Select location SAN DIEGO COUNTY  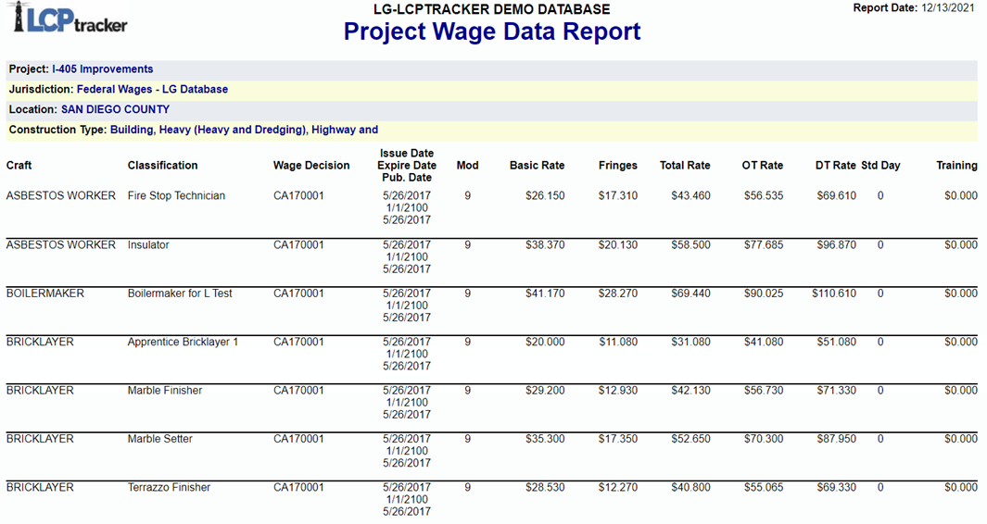(115, 109)
